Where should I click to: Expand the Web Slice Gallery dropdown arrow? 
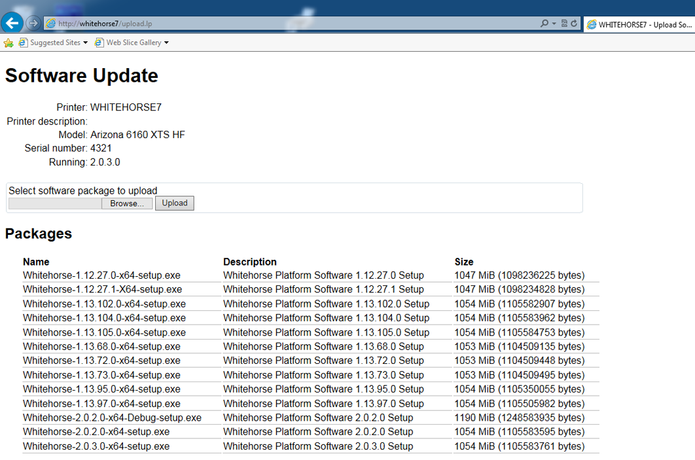click(x=166, y=43)
